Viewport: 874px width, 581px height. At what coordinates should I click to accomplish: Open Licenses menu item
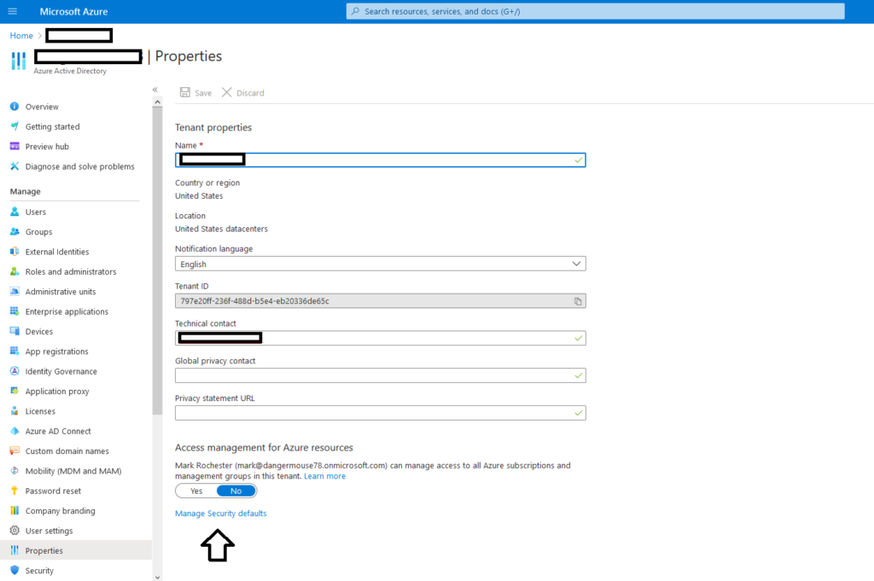coord(40,411)
